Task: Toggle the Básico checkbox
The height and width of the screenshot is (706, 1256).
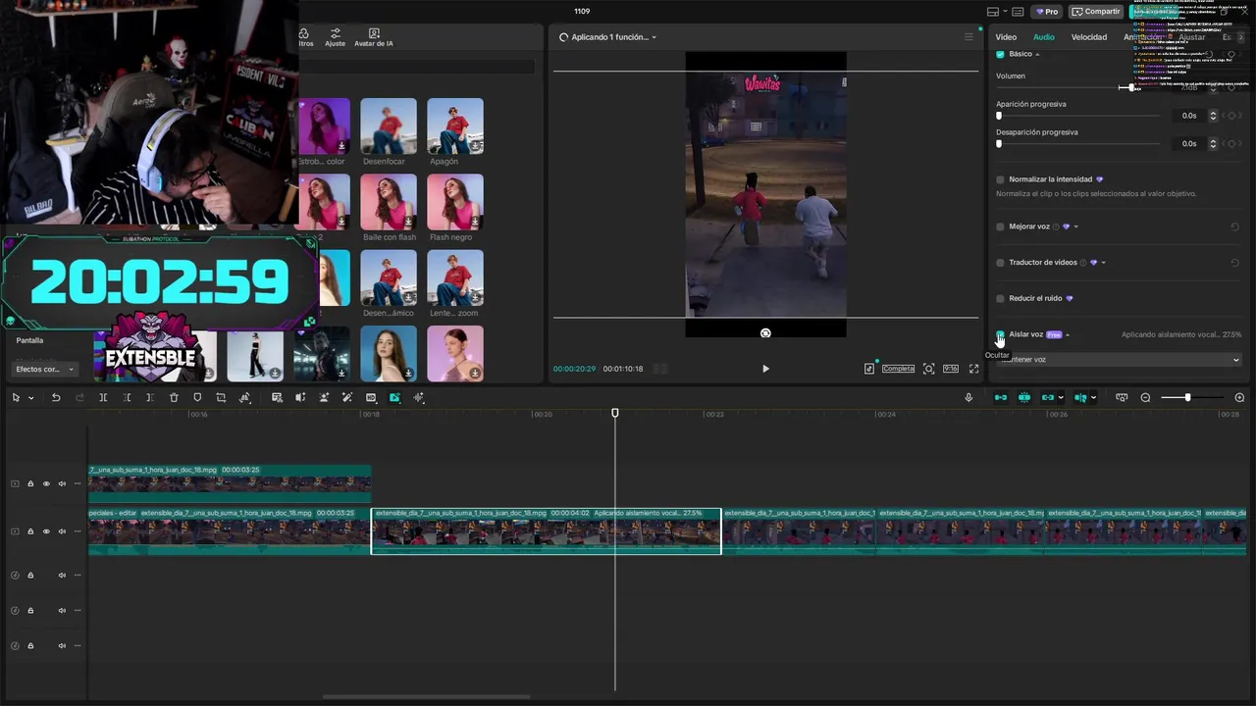Action: click(x=1000, y=54)
